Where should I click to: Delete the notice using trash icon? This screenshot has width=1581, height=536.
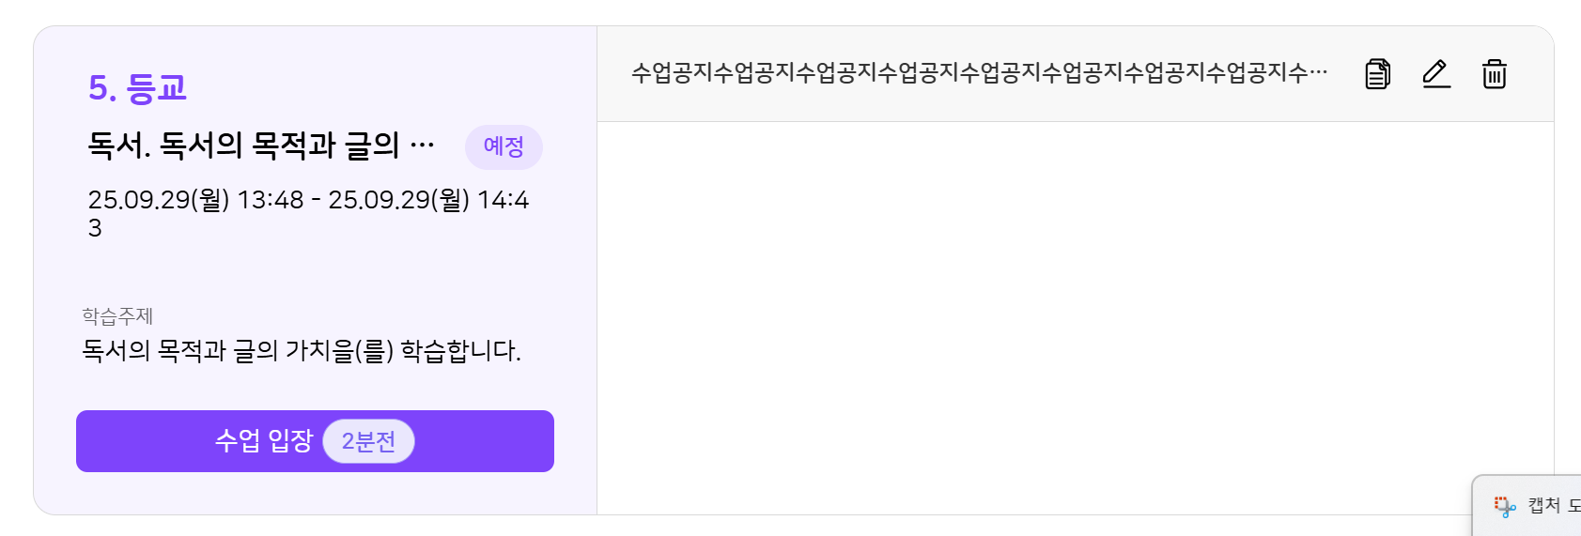point(1494,73)
